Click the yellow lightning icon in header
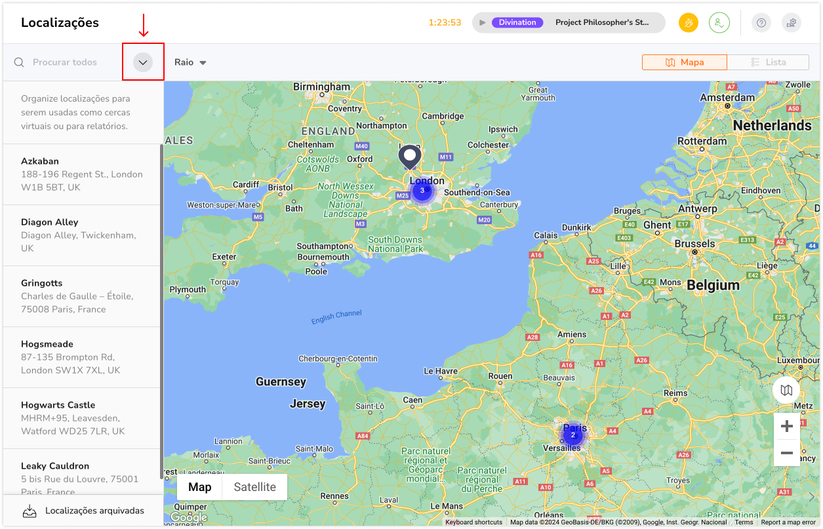The height and width of the screenshot is (529, 823). coord(689,23)
